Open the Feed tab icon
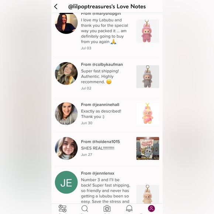 (62, 208)
